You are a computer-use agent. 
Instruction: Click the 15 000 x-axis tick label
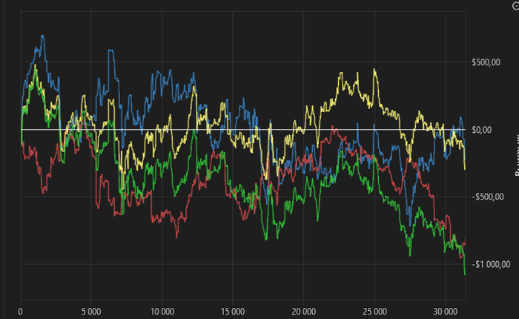point(233,312)
